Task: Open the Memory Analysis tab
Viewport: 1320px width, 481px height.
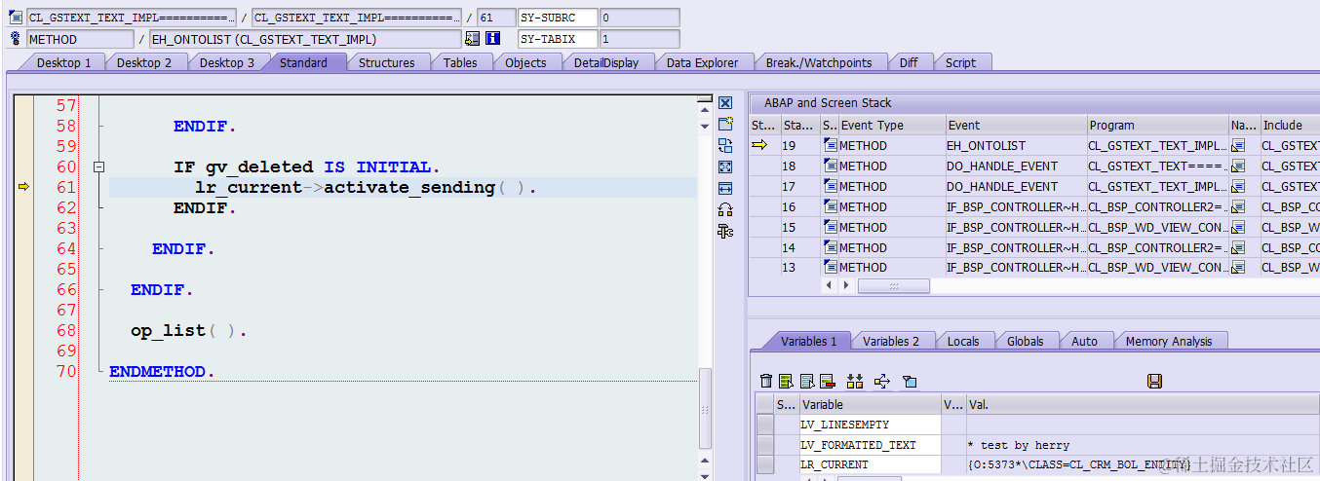Action: (x=1169, y=341)
